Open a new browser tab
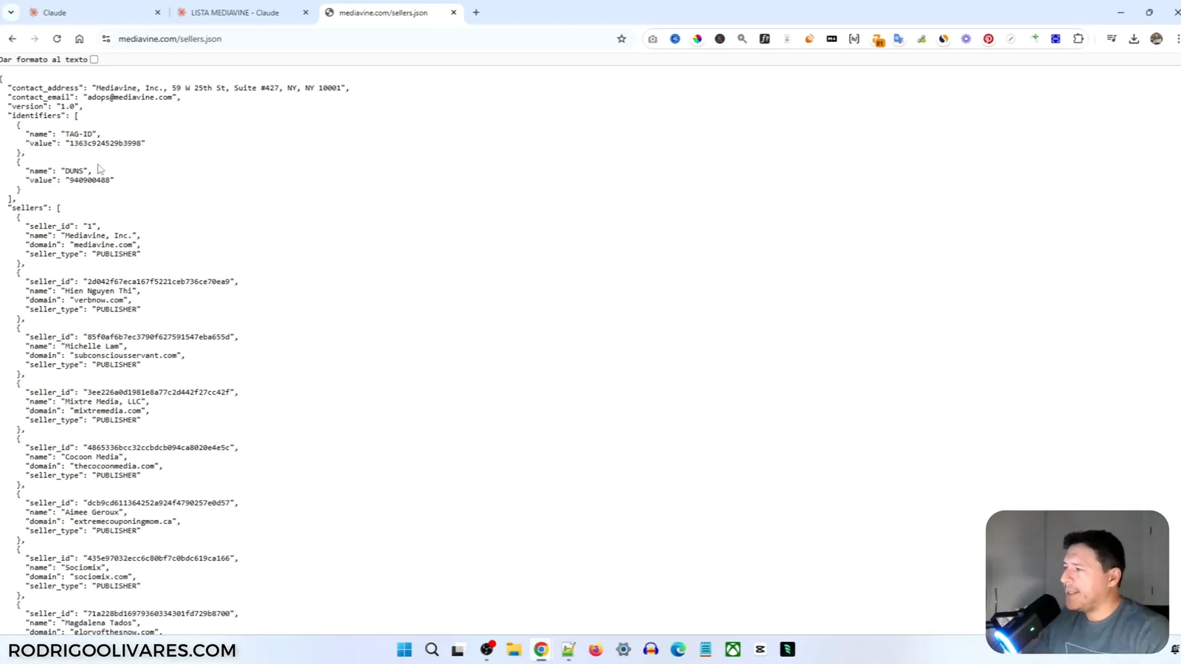The image size is (1181, 664). (476, 13)
